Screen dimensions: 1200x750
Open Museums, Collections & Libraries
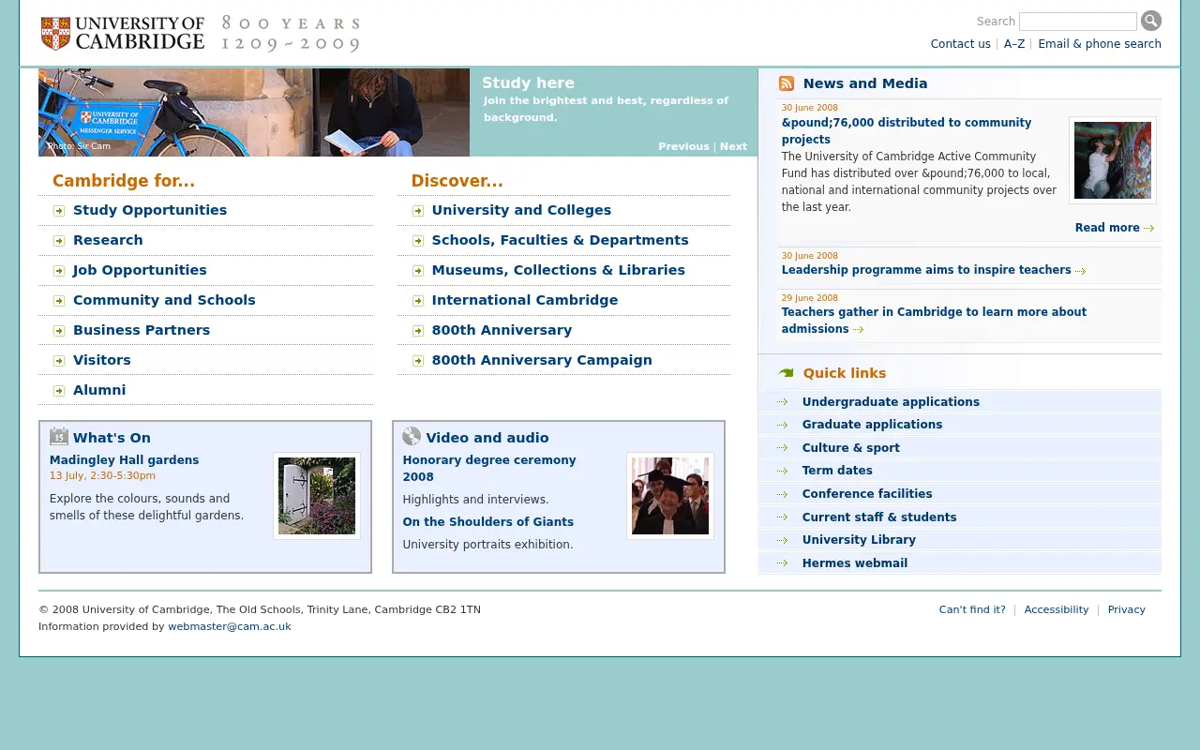tap(558, 270)
